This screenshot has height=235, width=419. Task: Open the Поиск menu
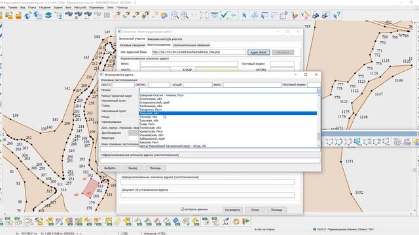32,7
